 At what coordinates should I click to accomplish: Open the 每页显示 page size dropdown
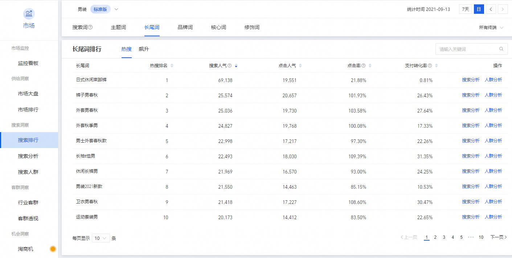point(101,238)
